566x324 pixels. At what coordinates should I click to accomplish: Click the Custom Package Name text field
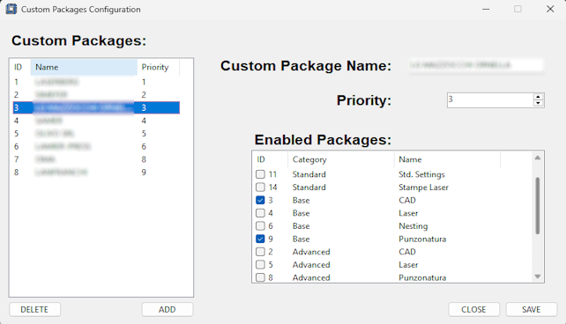(476, 65)
